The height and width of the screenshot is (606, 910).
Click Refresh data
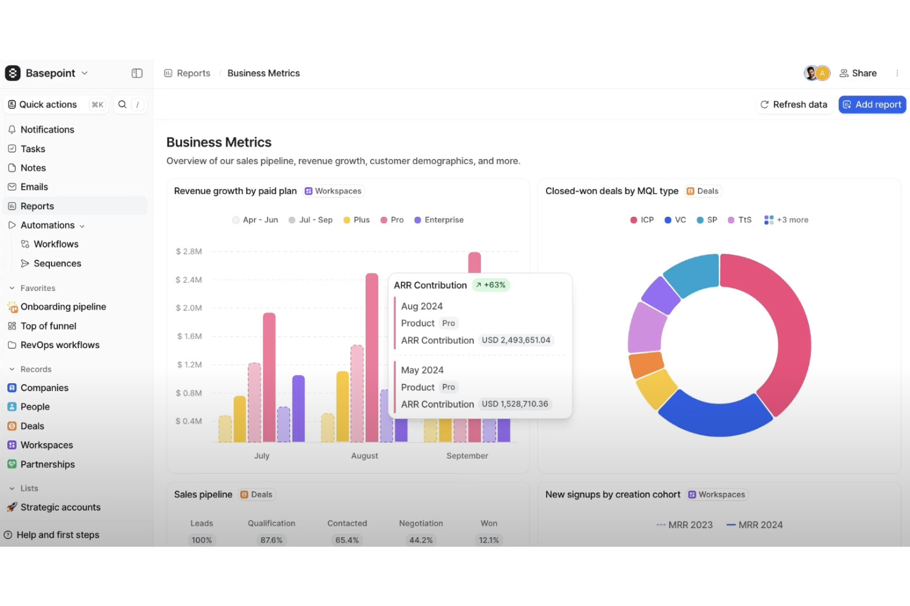pos(794,104)
